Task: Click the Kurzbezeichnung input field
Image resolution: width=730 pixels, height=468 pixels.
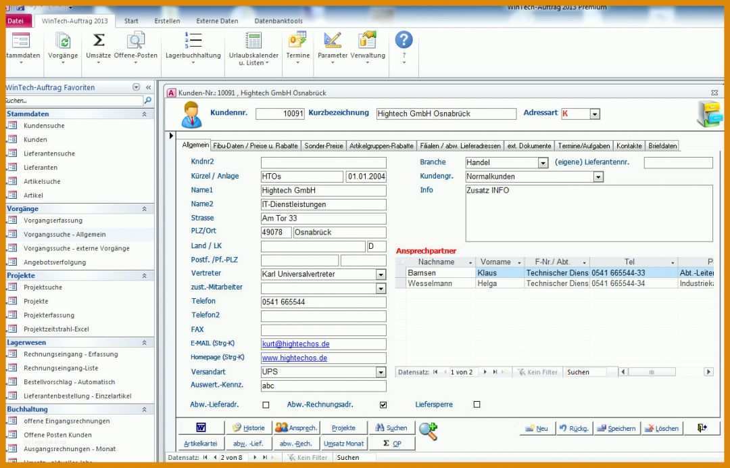Action: 446,114
